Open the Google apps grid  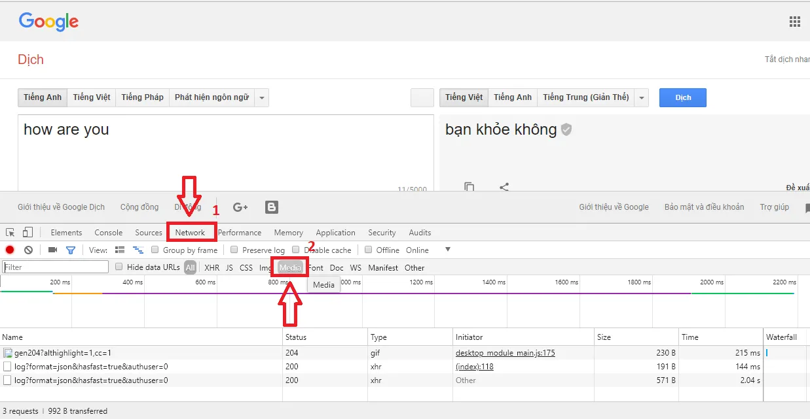tap(794, 21)
